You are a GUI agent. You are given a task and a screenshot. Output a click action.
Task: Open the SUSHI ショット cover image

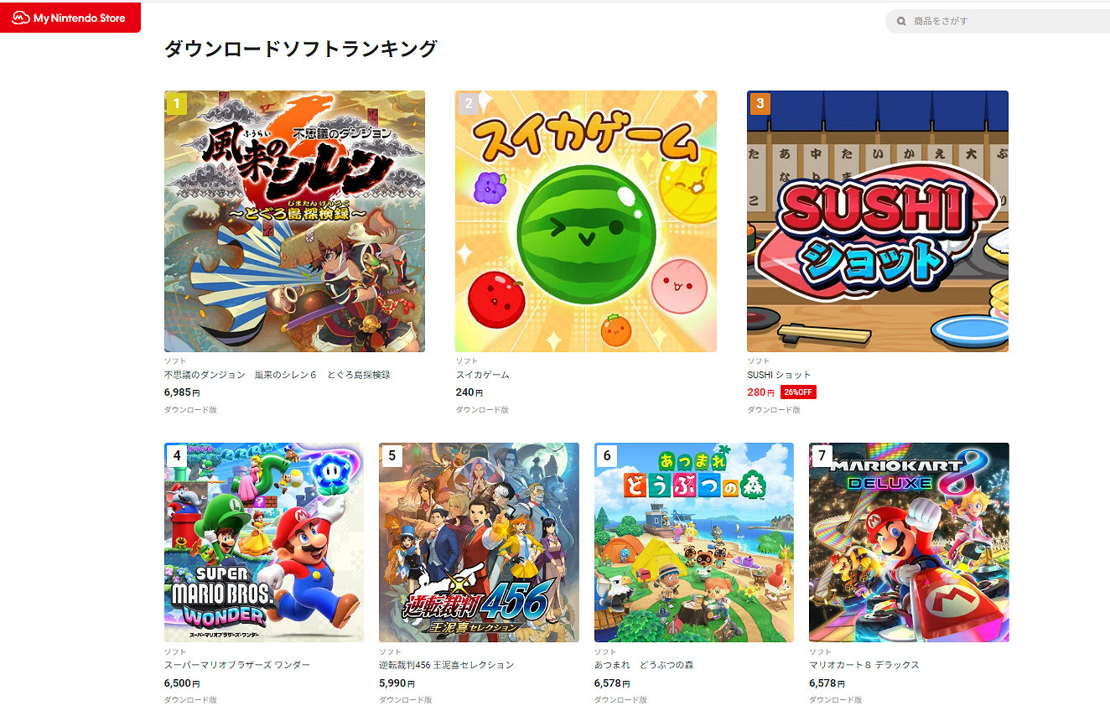878,221
